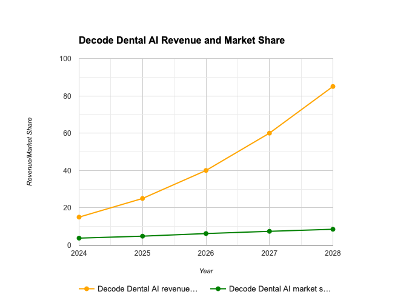Click the y-axis label '20'
Viewport: 412px width, 303px height.
67,208
